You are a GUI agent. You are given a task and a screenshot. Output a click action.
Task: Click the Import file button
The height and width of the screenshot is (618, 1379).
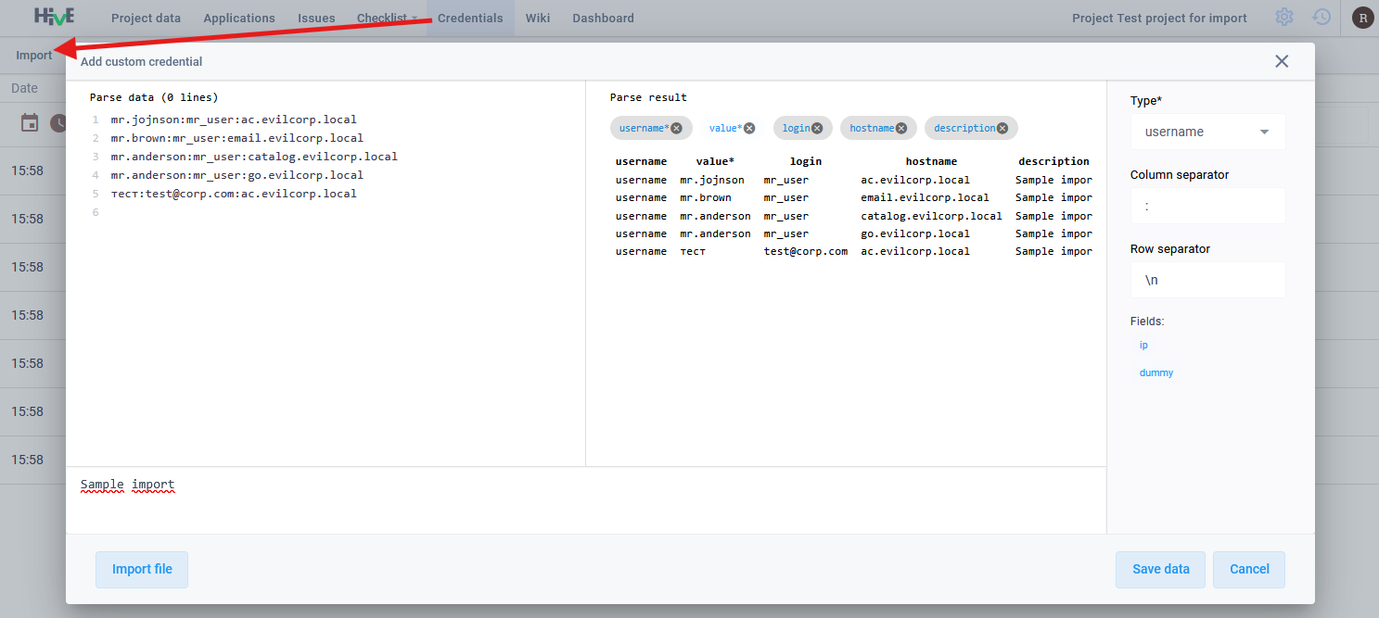pyautogui.click(x=142, y=570)
